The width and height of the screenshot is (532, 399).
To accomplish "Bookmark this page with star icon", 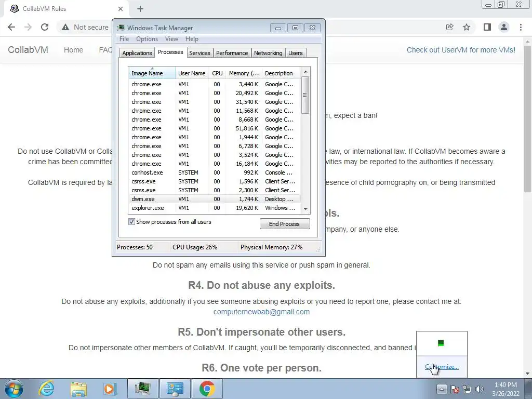I will pos(467,27).
